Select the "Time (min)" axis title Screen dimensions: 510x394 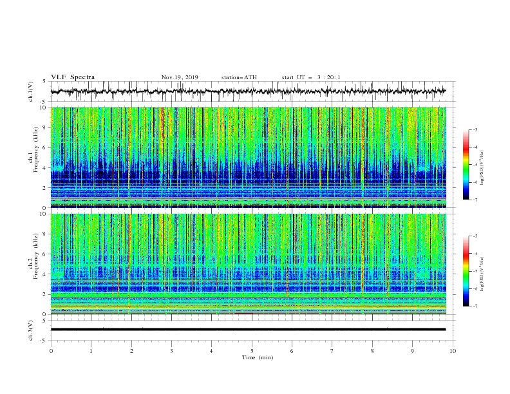tap(258, 357)
